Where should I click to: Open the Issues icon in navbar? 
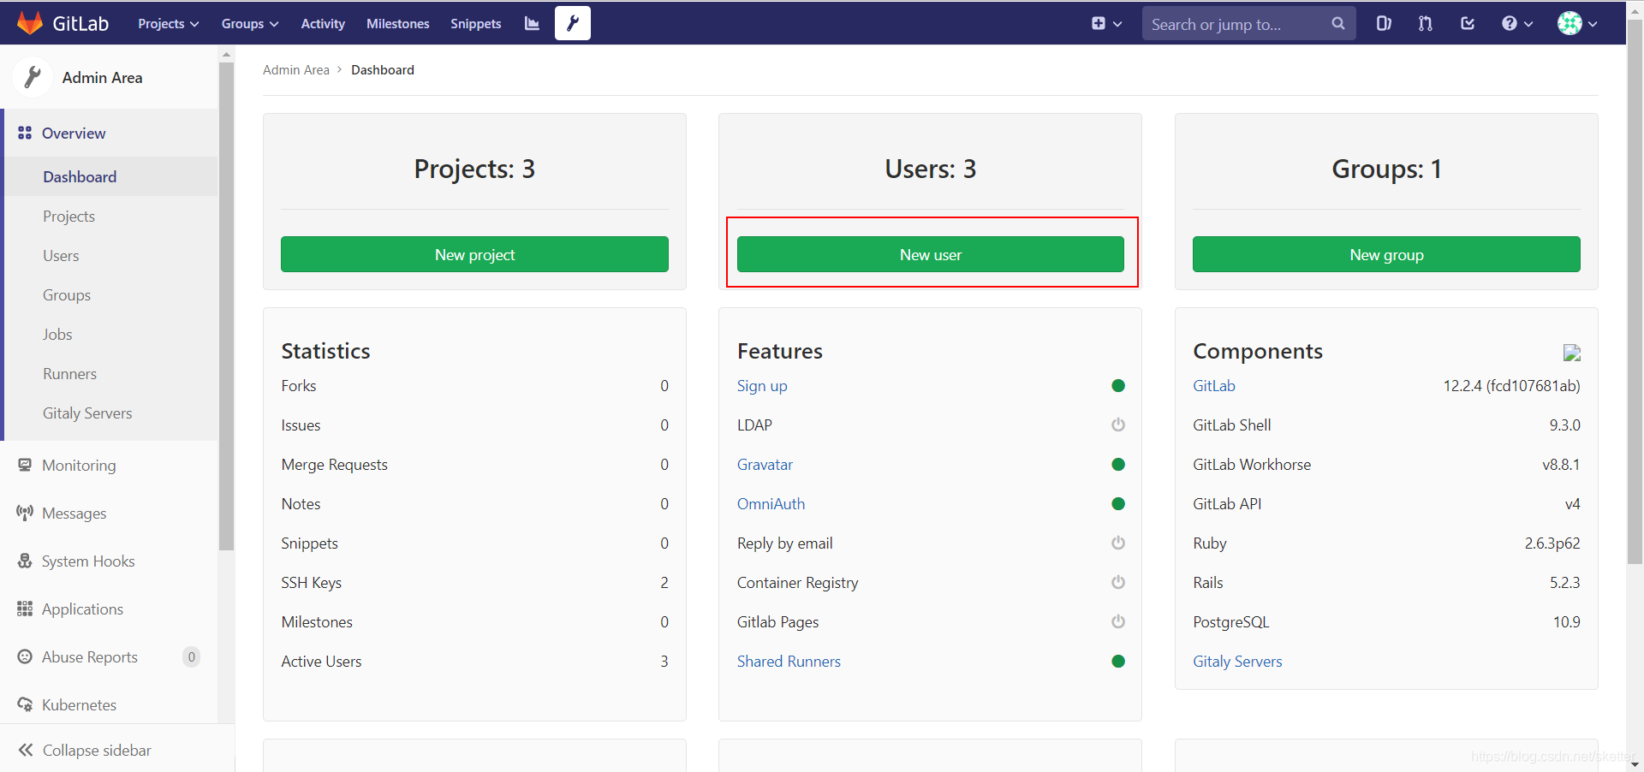point(1384,24)
